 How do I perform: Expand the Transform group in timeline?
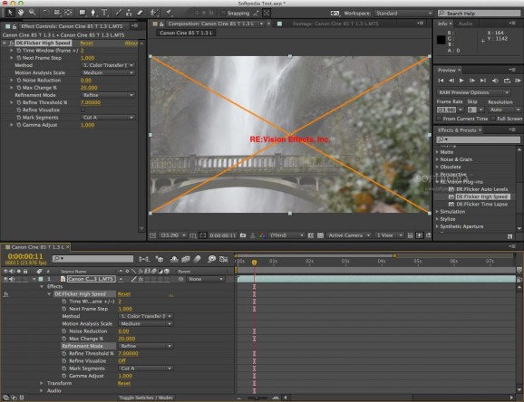tap(42, 383)
